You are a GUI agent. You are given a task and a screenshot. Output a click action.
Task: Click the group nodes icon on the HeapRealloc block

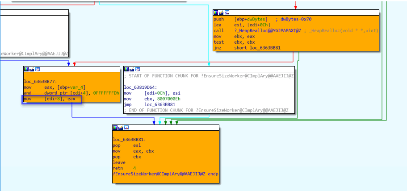point(227,12)
